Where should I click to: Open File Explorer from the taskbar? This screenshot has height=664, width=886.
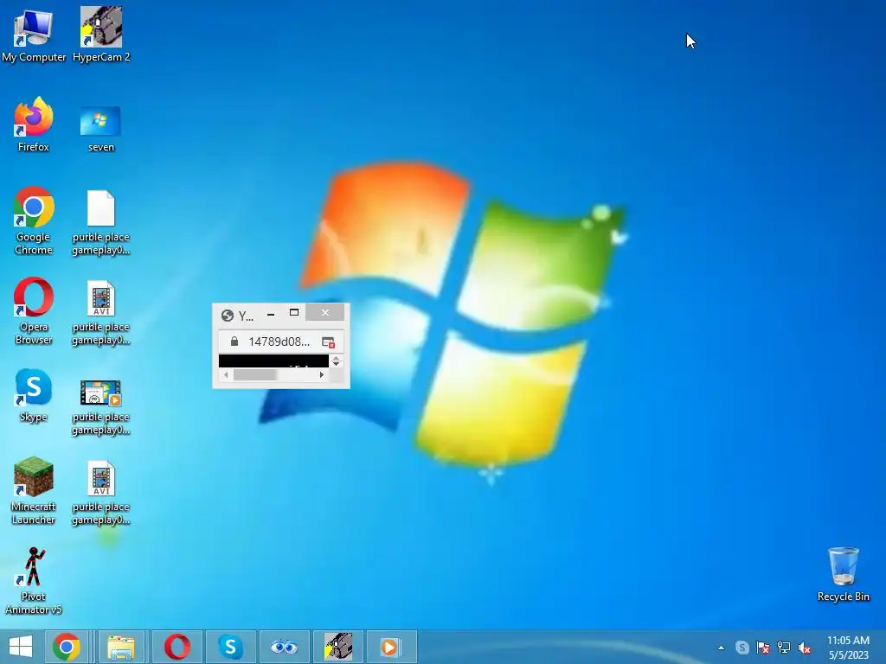point(121,647)
